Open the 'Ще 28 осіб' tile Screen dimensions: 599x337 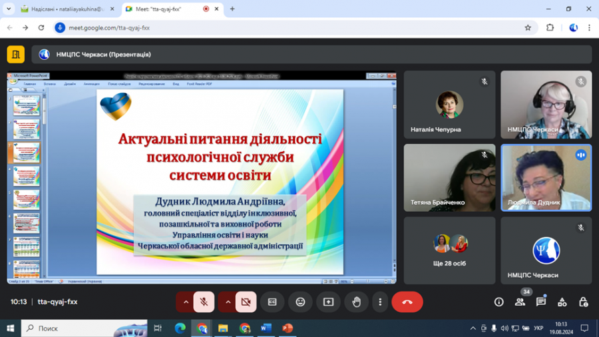[x=449, y=250]
